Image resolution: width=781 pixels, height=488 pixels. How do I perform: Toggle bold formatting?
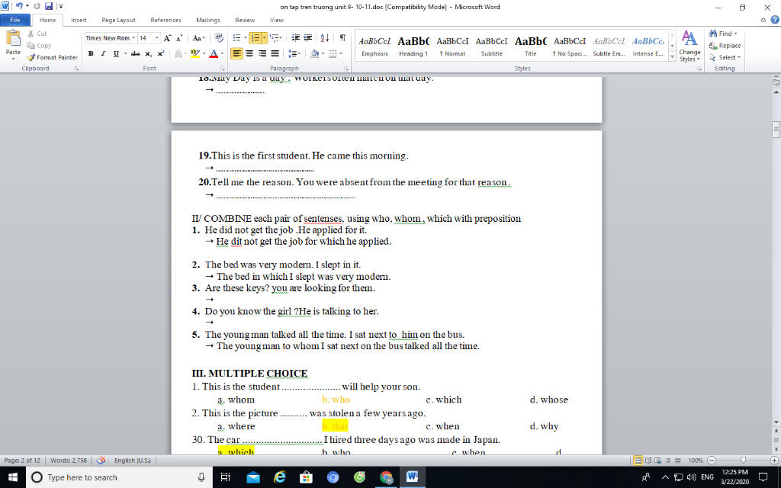click(91, 53)
